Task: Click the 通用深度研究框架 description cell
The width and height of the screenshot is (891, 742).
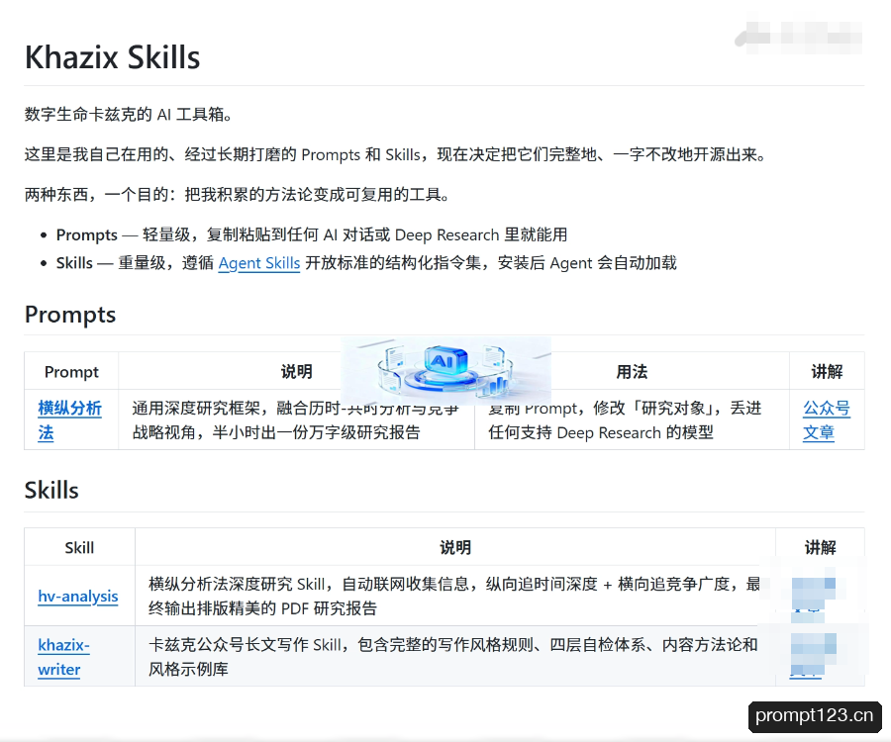Action: pos(296,420)
